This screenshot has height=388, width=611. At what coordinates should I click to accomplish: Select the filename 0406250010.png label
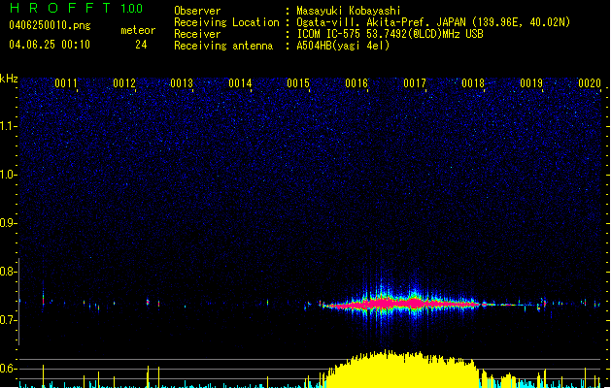point(49,26)
